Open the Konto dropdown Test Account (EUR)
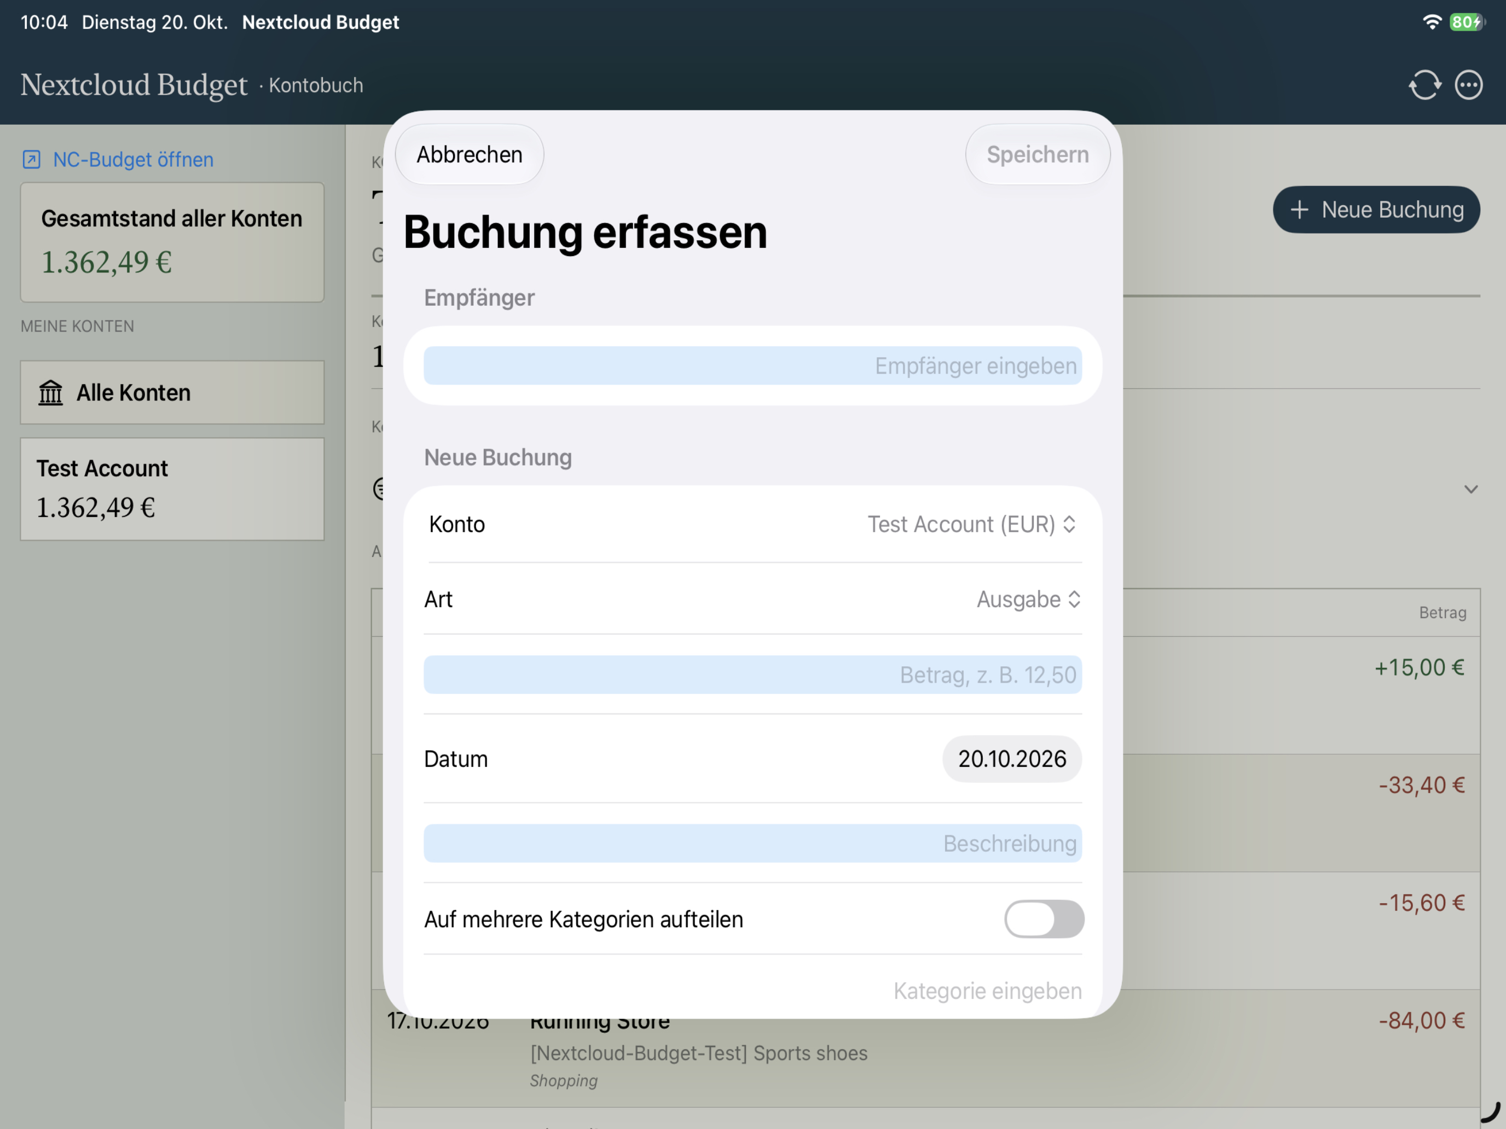 pos(971,524)
